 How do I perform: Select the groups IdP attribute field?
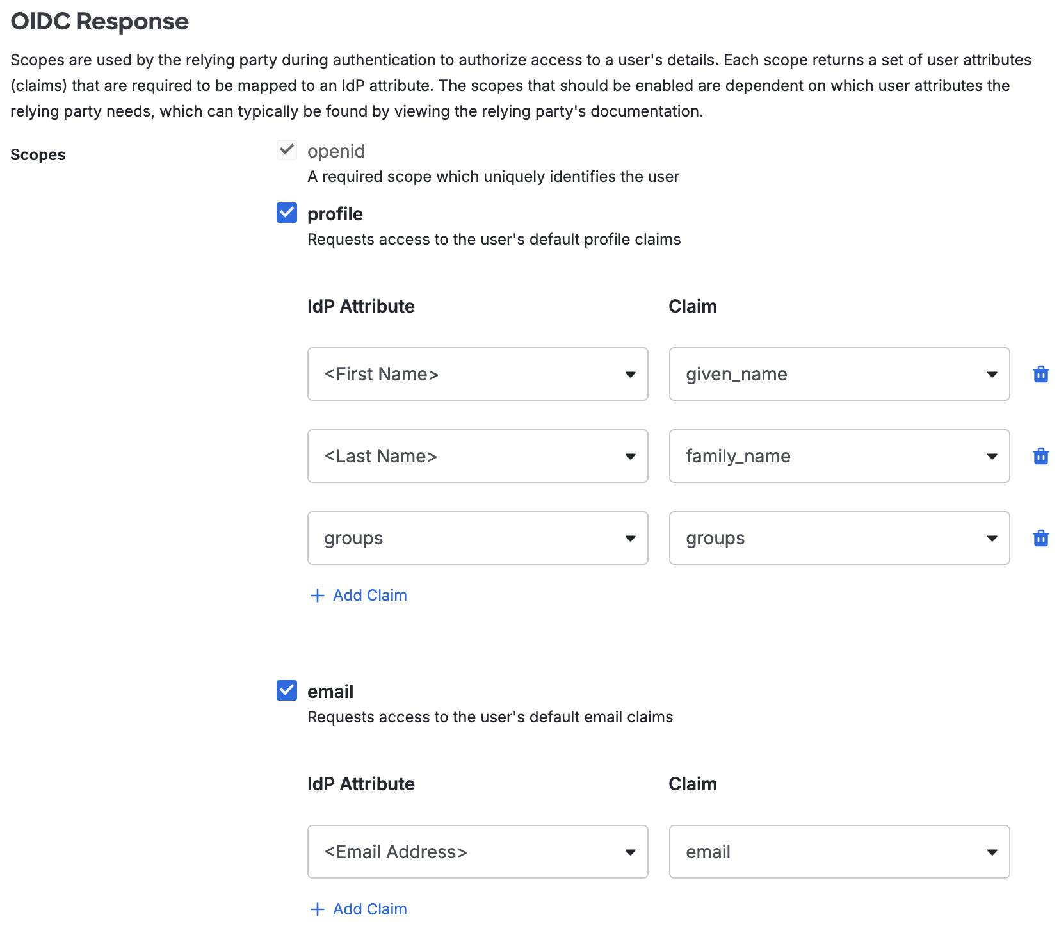[x=448, y=538]
